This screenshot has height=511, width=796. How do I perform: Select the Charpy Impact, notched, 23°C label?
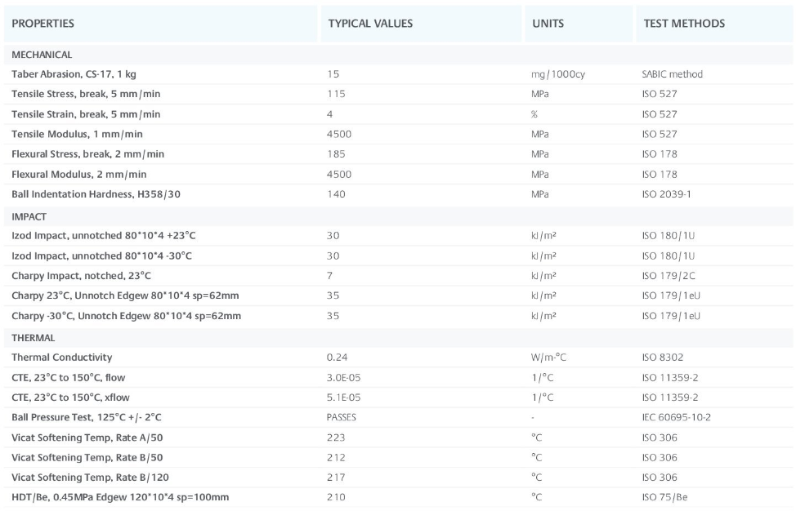(x=81, y=276)
